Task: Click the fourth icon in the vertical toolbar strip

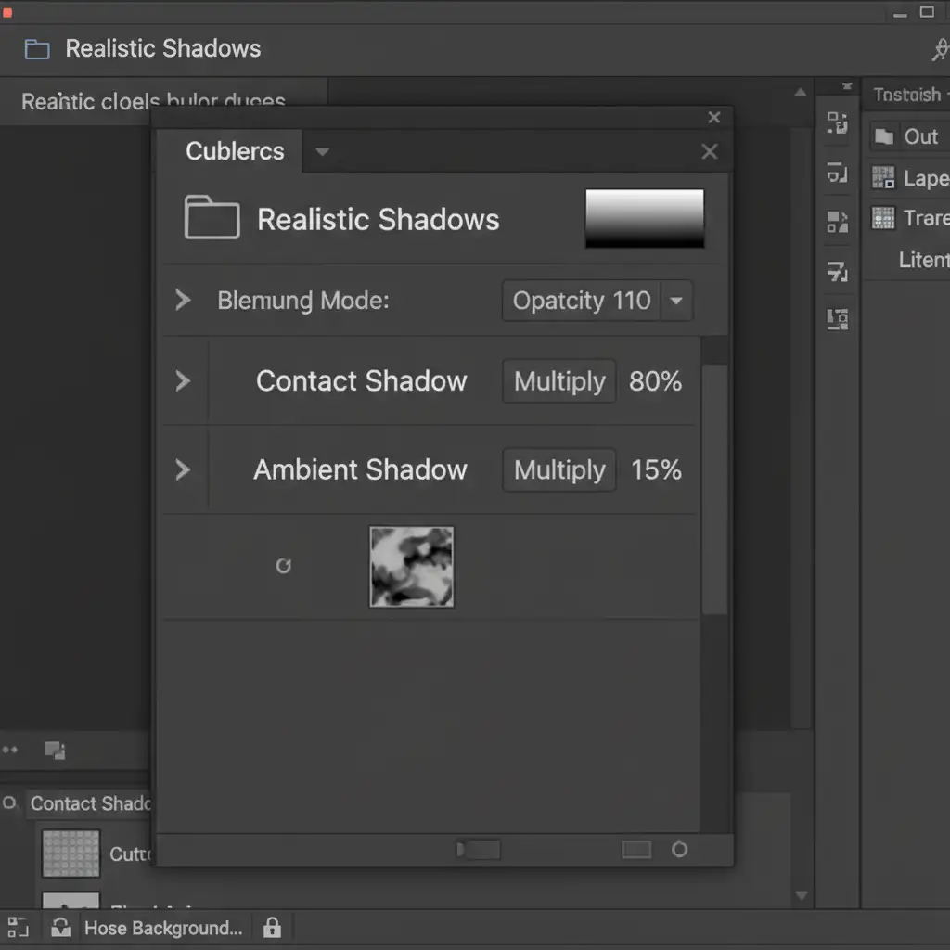Action: point(837,271)
